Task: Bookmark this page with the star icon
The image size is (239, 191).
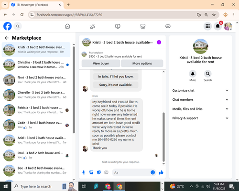Action: 214,15
